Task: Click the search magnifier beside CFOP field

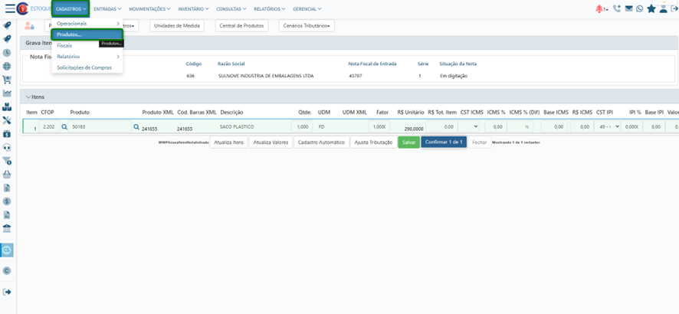Action: (x=64, y=127)
